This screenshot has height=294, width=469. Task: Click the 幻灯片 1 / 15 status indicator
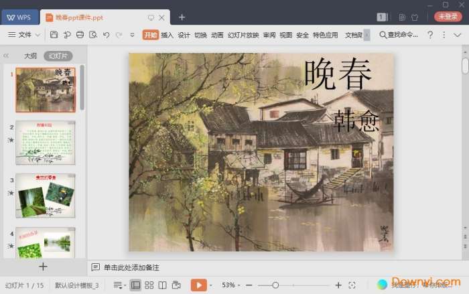[x=25, y=285]
